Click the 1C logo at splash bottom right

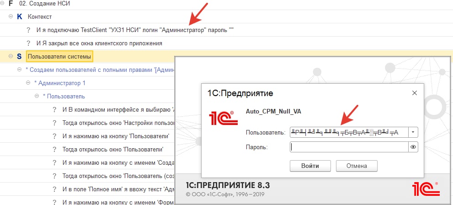coord(426,189)
